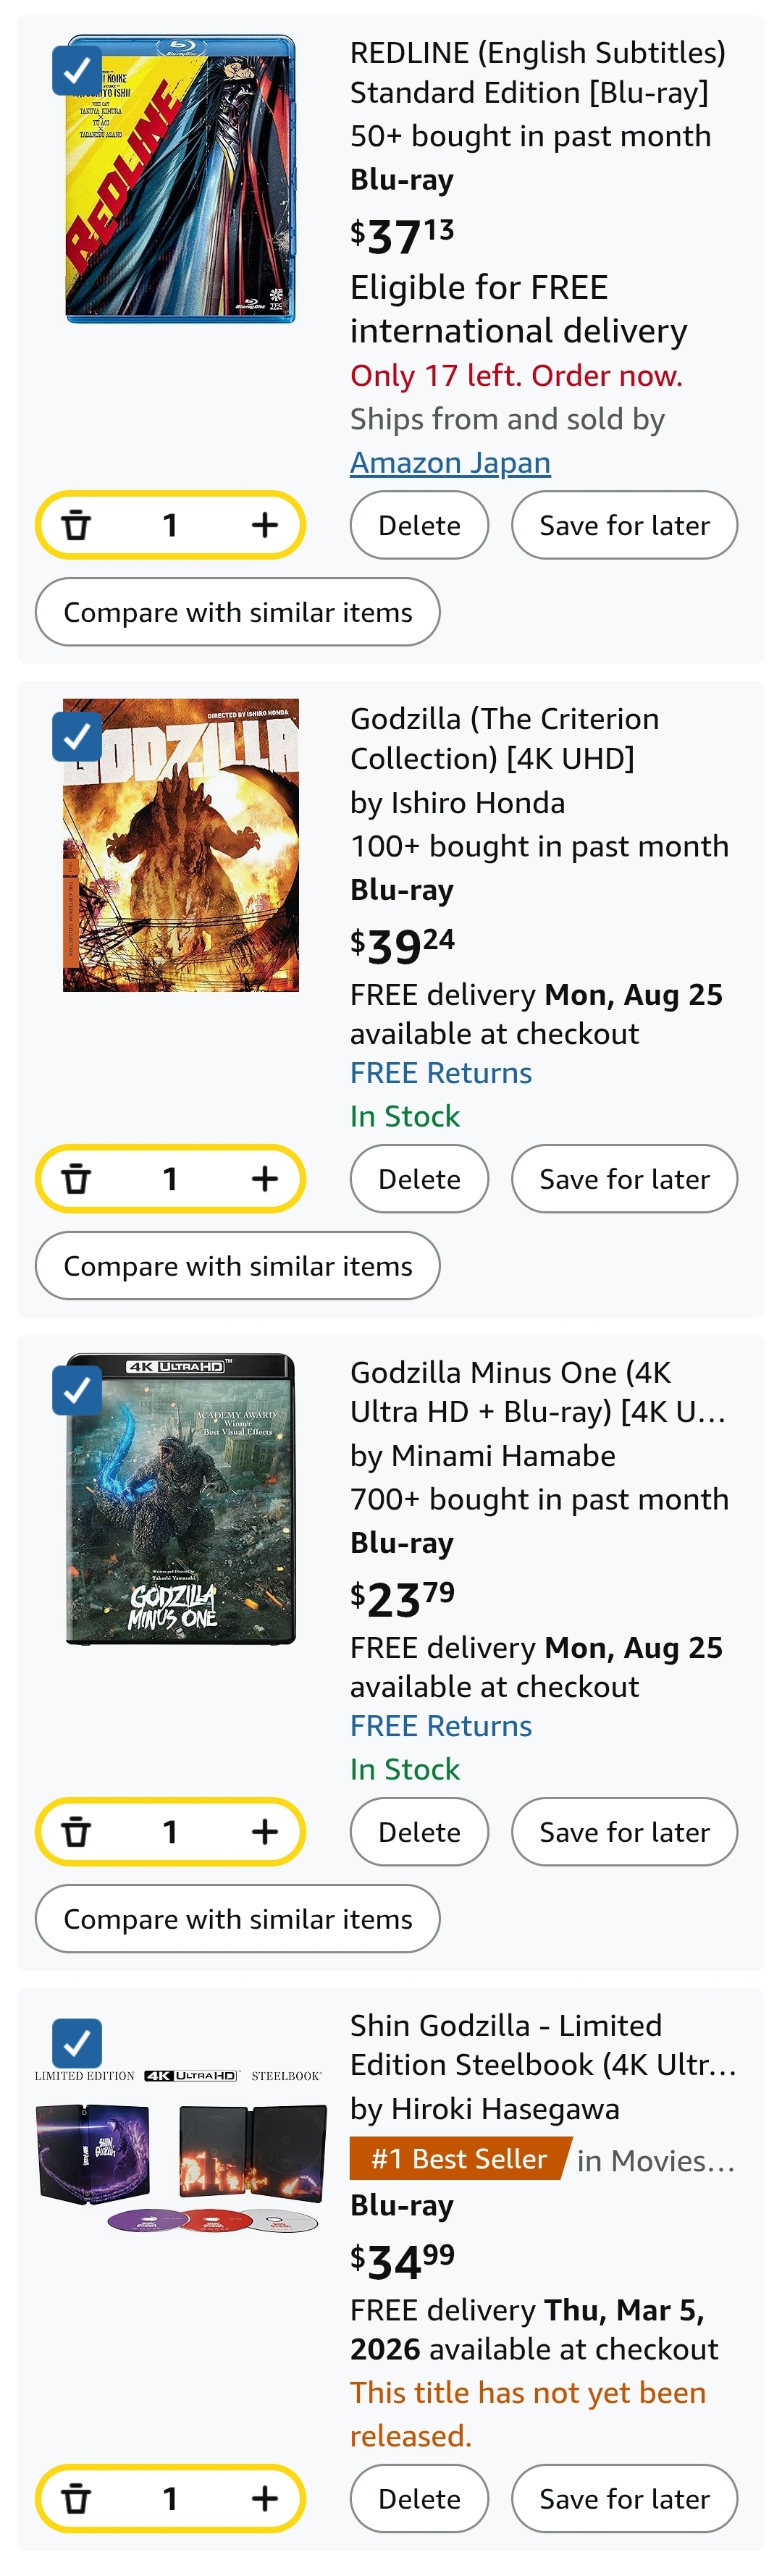This screenshot has height=2576, width=782.
Task: Deselect Godzilla Criterion Collection checkbox
Action: 77,737
